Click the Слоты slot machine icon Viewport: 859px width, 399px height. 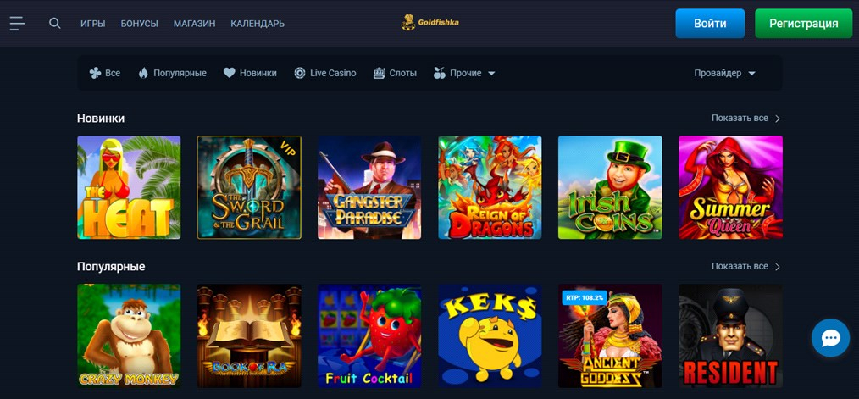(380, 73)
